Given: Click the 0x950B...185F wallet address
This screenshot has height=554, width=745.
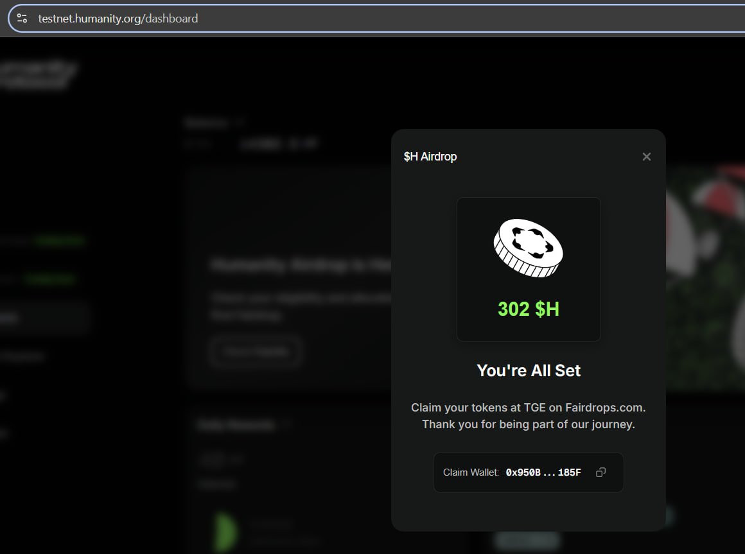Looking at the screenshot, I should point(543,472).
